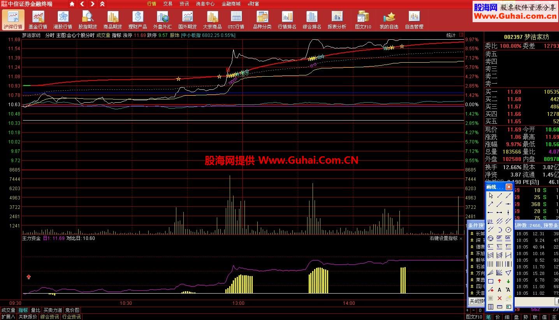Select the 价 tab at bottom right
The width and height of the screenshot is (559, 320).
(497, 317)
